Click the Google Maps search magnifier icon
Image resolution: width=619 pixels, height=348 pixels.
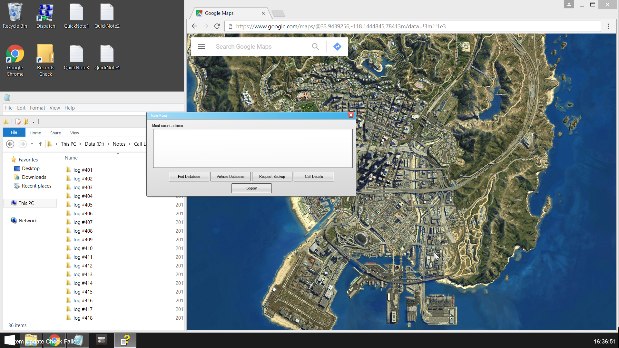click(x=315, y=47)
